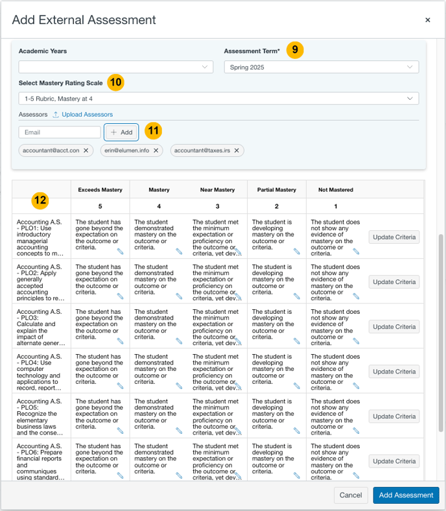Screen dimensions: 446x511
Task: Click score value 5 under Exceeds Mastery
Action: 100,206
